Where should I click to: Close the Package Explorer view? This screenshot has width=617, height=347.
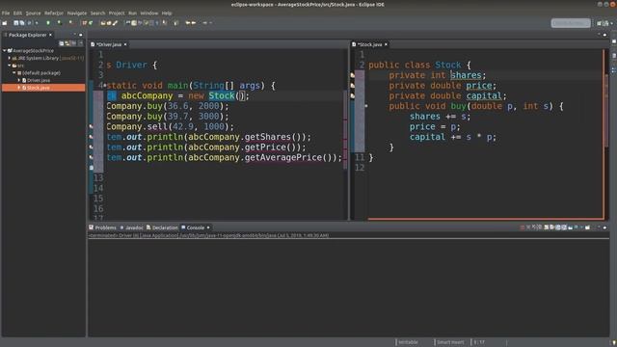point(50,35)
